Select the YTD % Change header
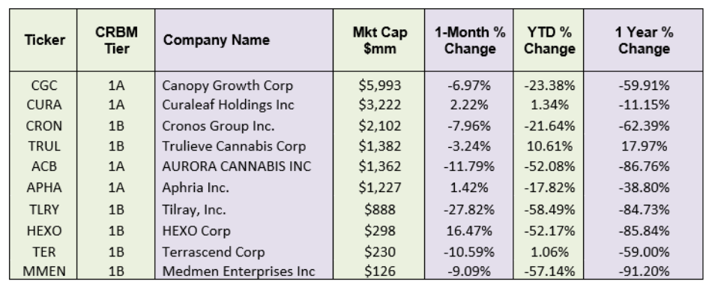712x288 pixels. [549, 40]
